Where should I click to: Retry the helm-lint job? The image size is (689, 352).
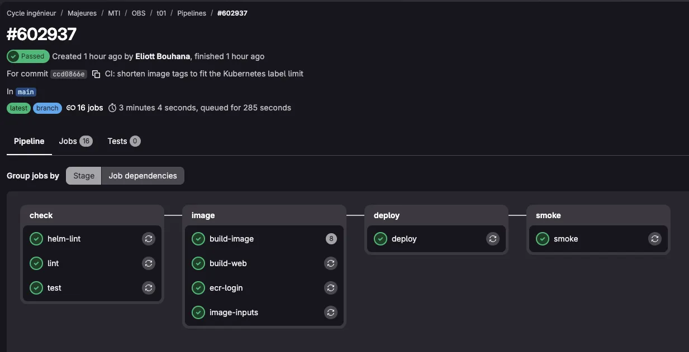149,239
